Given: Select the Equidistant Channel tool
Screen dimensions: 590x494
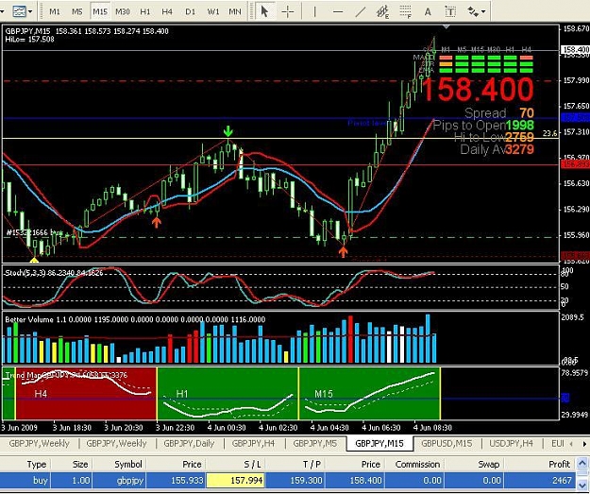Looking at the screenshot, I should click(382, 11).
